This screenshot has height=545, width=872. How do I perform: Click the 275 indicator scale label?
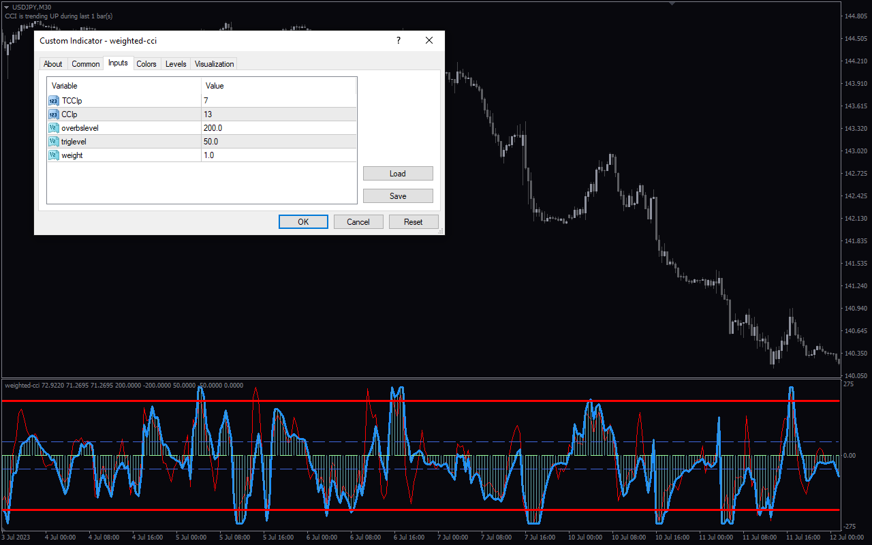tap(849, 385)
